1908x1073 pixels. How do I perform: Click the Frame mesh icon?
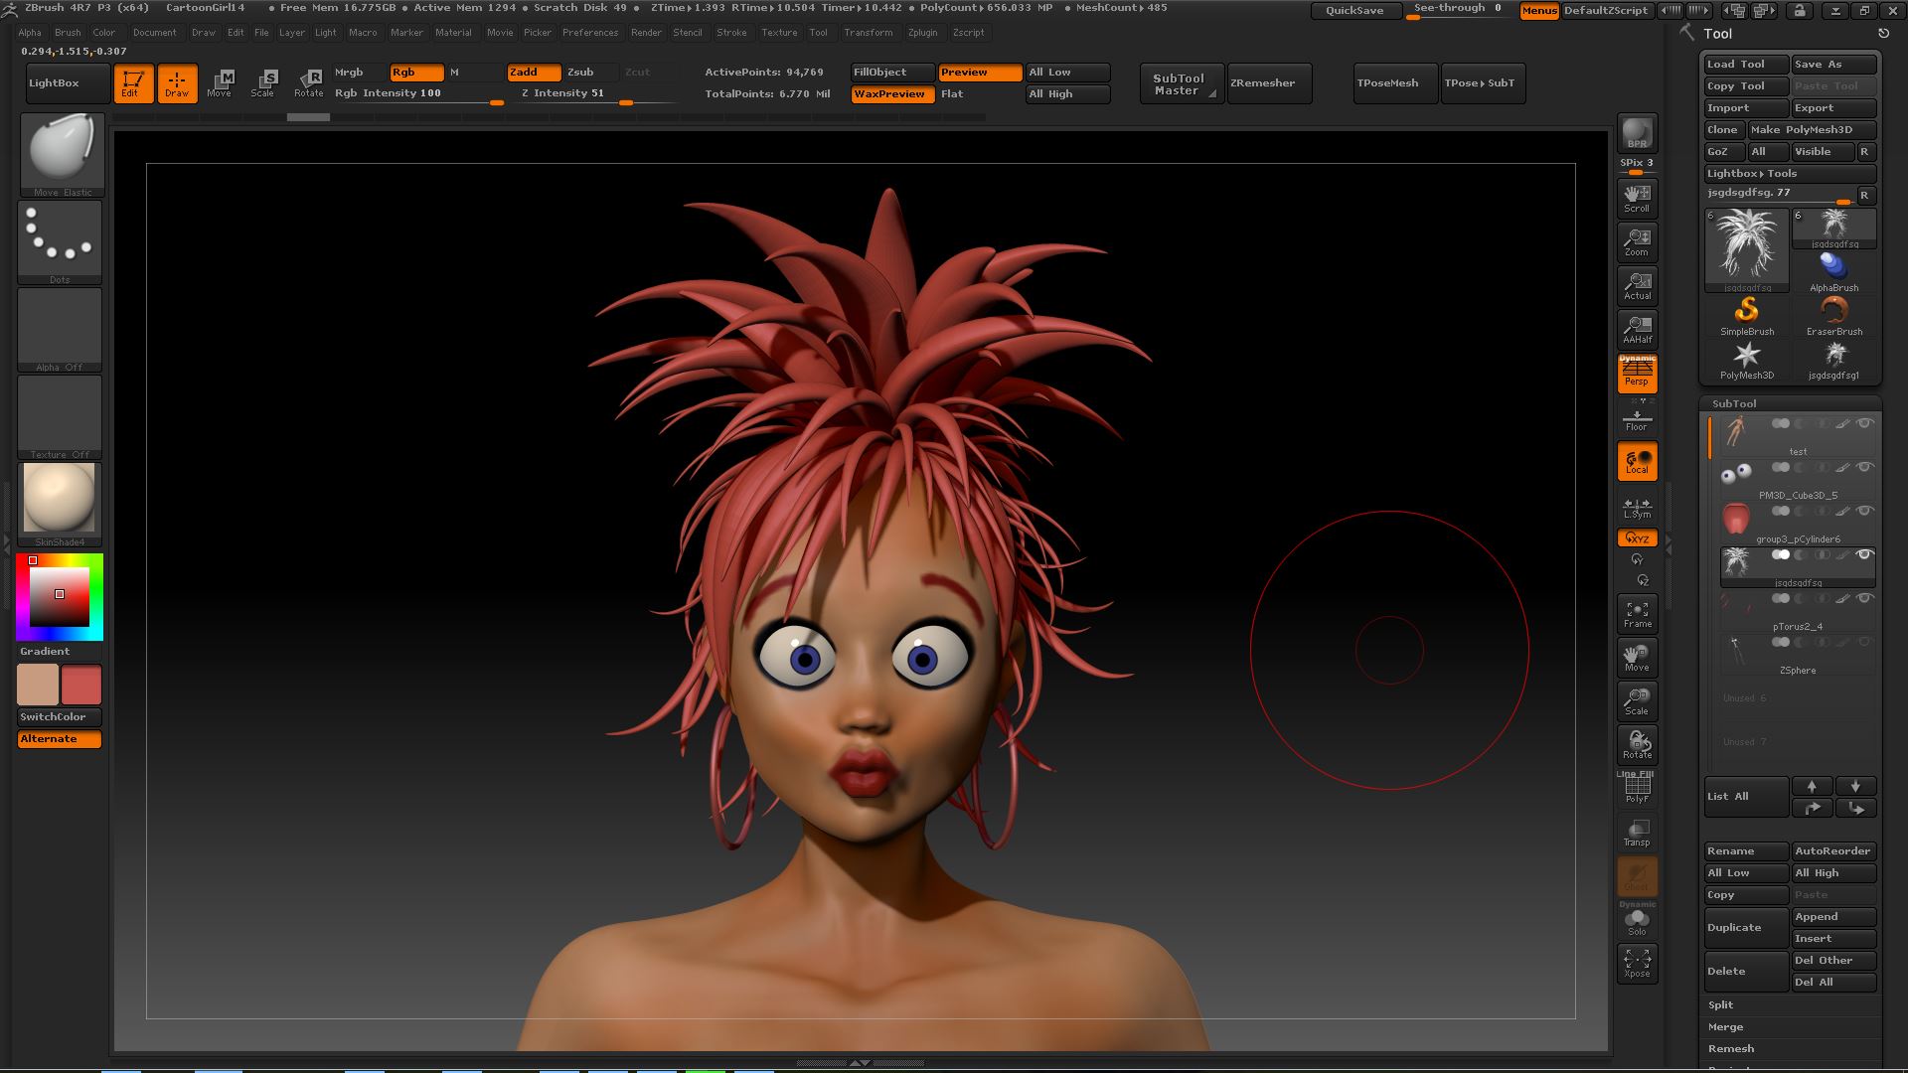point(1637,614)
